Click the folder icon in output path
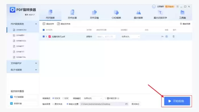The image size is (199, 112). pos(127,104)
